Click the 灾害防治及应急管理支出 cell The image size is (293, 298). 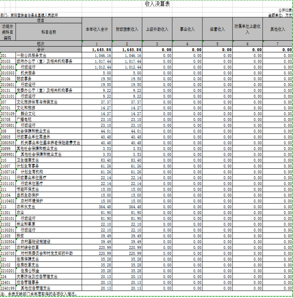pos(37,277)
